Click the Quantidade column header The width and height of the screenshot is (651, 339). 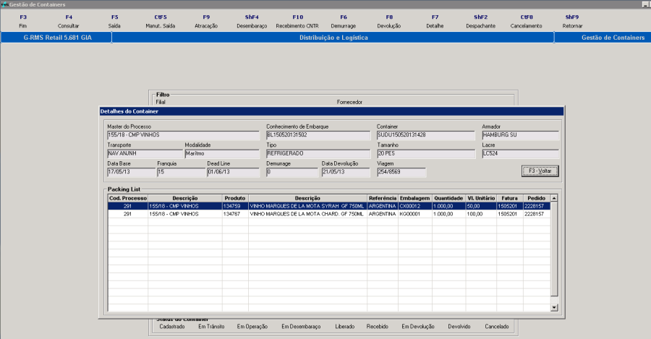(448, 198)
